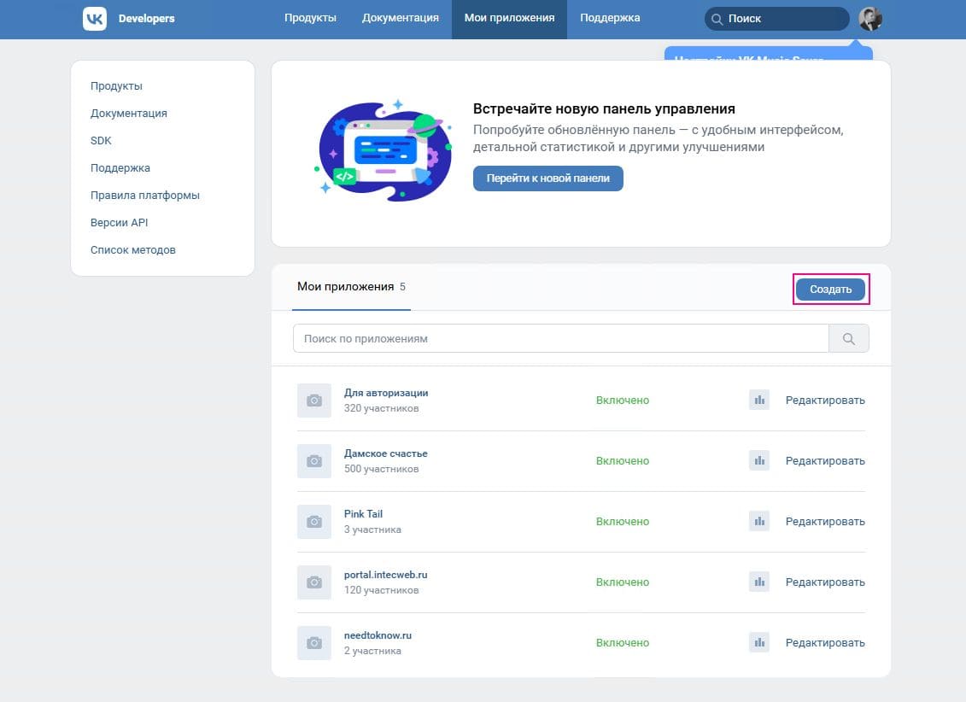Viewport: 966px width, 702px height.
Task: Open statistics icon for Для авторизации
Action: point(758,400)
